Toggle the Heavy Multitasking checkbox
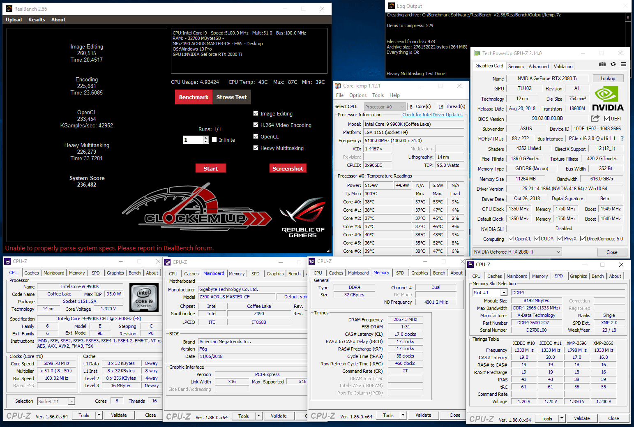634x427 pixels. tap(256, 148)
